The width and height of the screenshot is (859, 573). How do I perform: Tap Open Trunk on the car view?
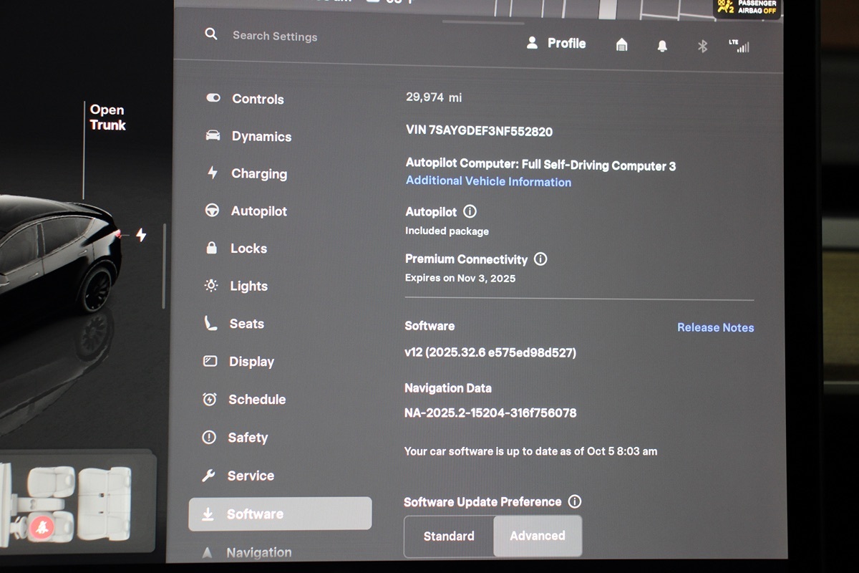(x=107, y=117)
